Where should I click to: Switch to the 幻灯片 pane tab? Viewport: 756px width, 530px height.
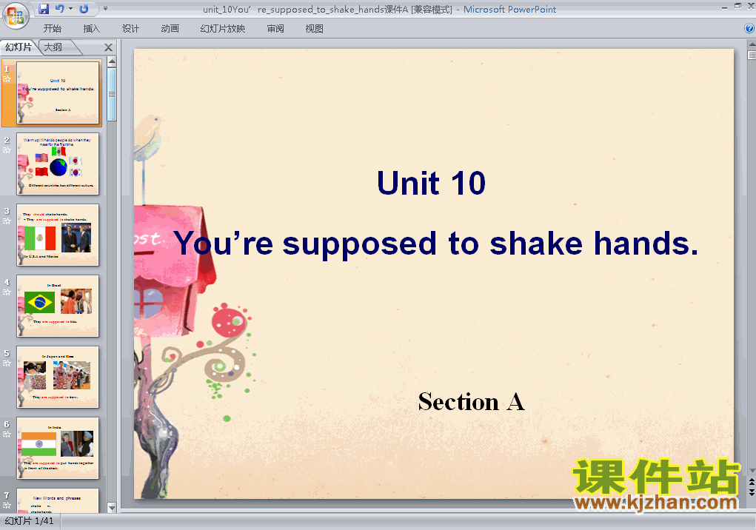(x=19, y=47)
